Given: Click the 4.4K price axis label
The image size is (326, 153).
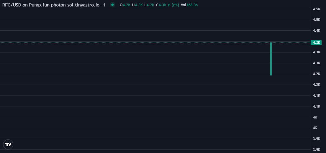Looking at the screenshot, I should 316,31.
